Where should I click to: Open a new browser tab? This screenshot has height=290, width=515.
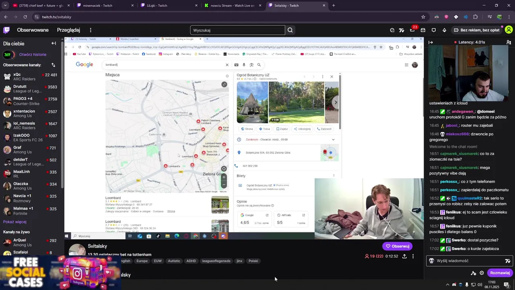pyautogui.click(x=334, y=6)
